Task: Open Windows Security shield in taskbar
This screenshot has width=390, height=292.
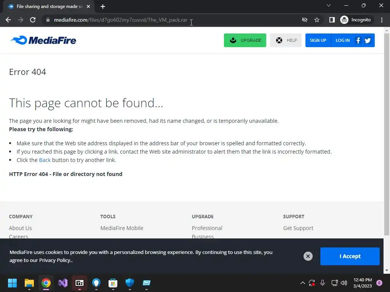Action: (130, 283)
